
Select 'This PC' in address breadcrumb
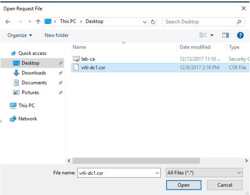coord(68,21)
